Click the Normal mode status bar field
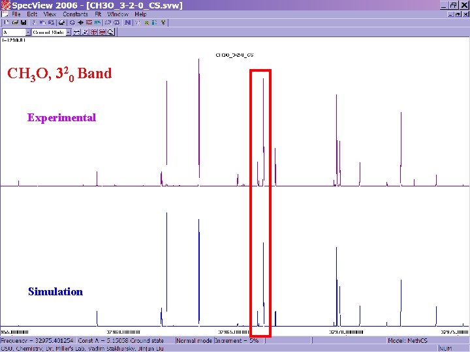This screenshot has height=352, width=470. 195,341
